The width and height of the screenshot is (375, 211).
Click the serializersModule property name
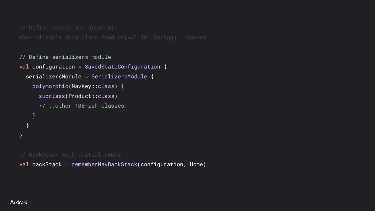pos(53,77)
